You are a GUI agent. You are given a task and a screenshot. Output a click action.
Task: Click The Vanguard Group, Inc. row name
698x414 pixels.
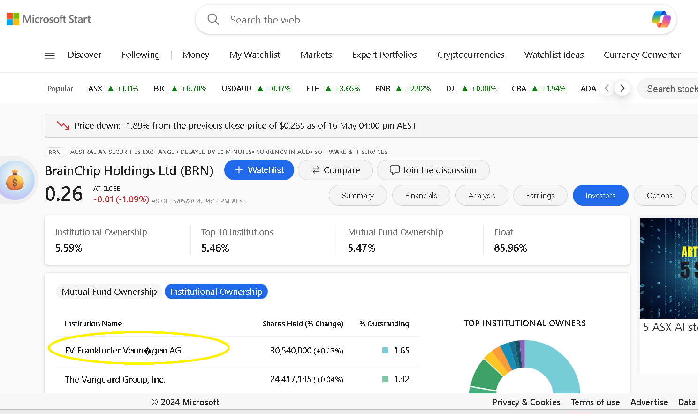tap(115, 379)
